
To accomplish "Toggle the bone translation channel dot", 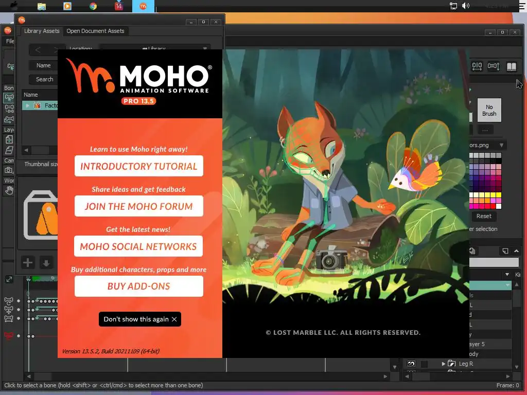I will pos(19,310).
